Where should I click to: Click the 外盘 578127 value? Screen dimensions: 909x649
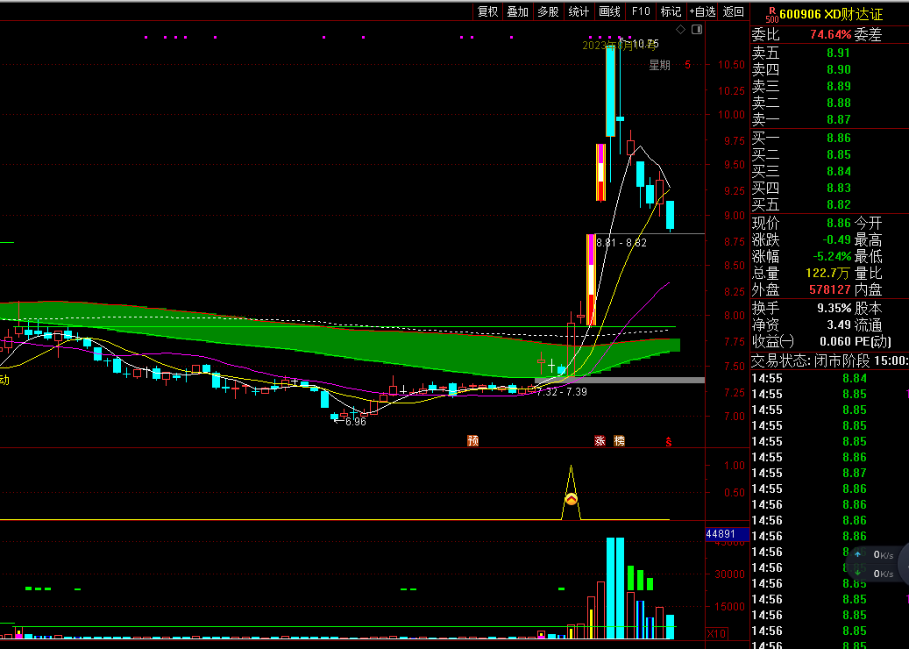(829, 289)
